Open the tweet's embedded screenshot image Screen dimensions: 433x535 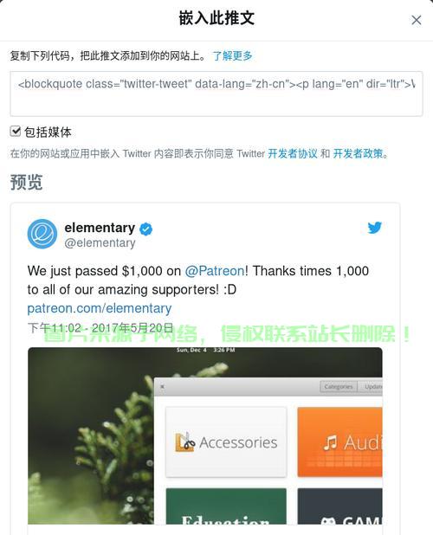tap(205, 435)
